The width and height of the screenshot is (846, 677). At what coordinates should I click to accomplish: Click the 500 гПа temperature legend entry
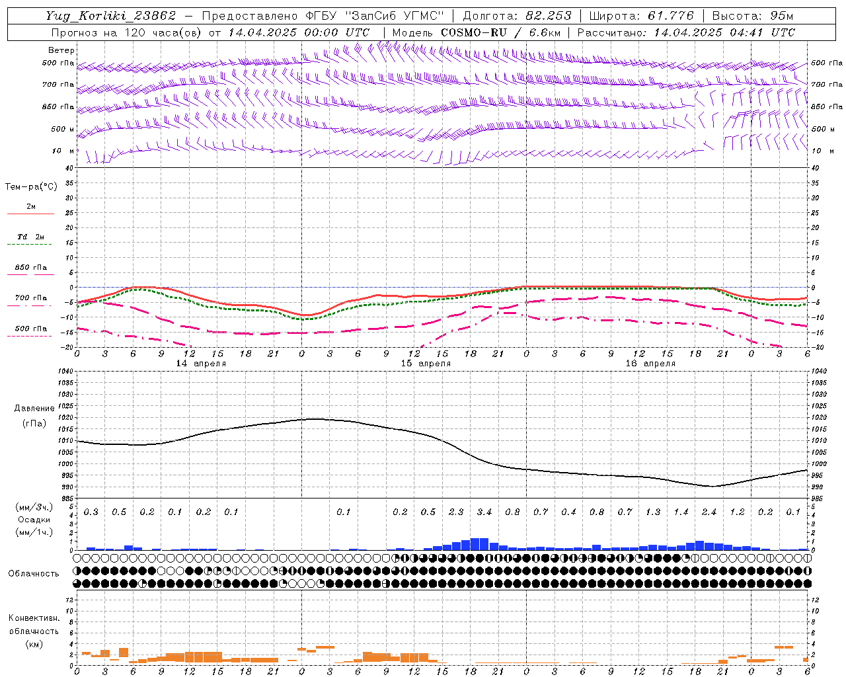click(x=31, y=329)
